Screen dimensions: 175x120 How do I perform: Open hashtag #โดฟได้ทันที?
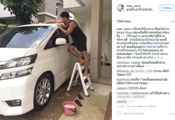pos(142,54)
